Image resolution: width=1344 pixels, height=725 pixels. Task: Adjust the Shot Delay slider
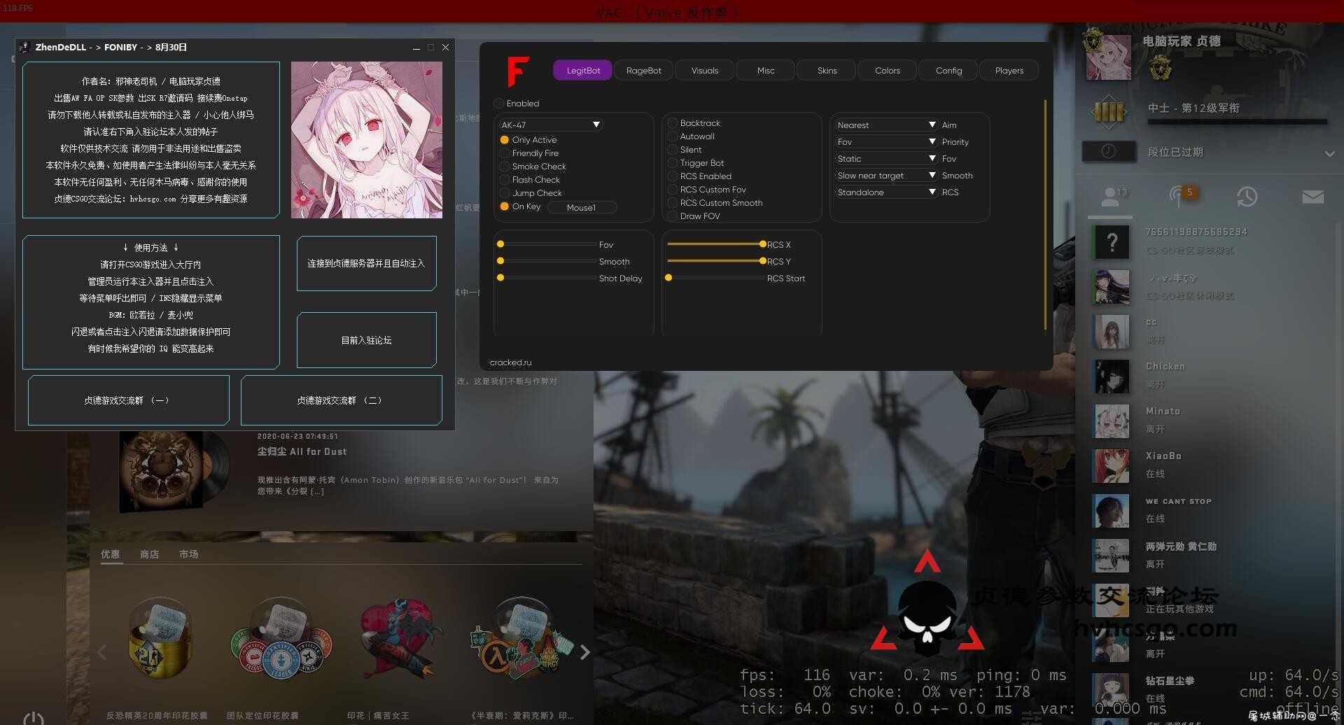coord(547,278)
